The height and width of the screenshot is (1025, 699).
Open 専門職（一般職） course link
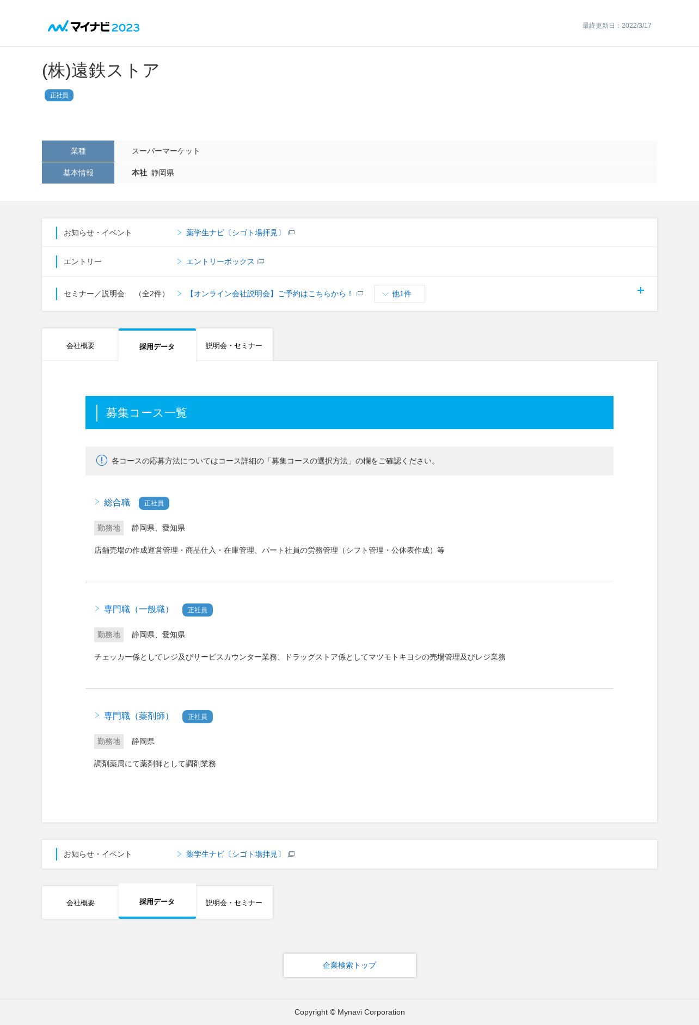tap(139, 609)
